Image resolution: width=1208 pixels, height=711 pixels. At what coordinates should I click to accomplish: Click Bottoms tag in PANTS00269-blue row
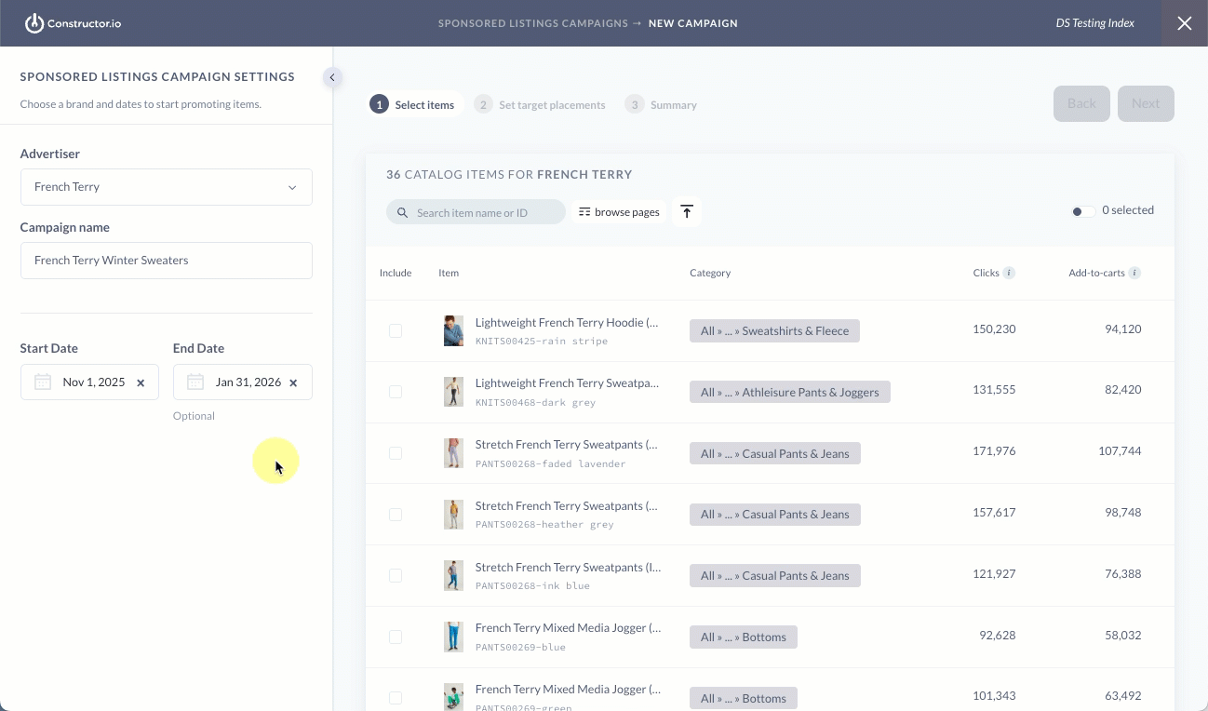coord(744,637)
